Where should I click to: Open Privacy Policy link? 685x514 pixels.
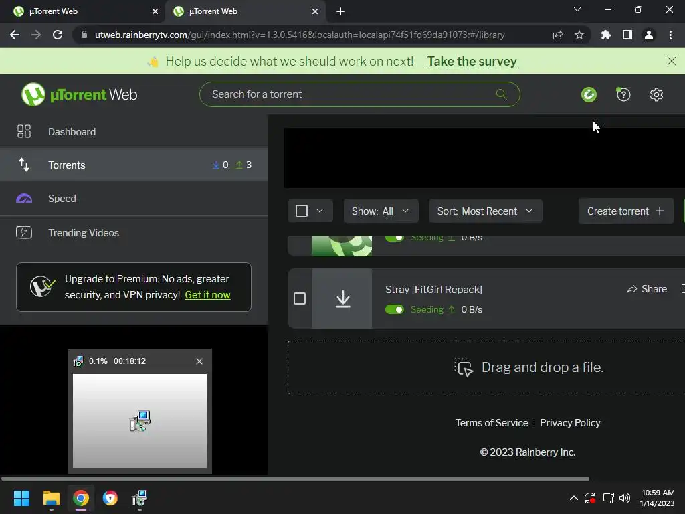coord(570,423)
